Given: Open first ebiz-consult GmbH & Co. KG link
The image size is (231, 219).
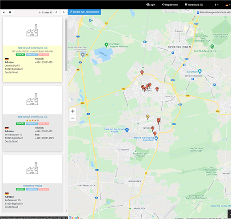Looking at the screenshot, I should tap(32, 48).
